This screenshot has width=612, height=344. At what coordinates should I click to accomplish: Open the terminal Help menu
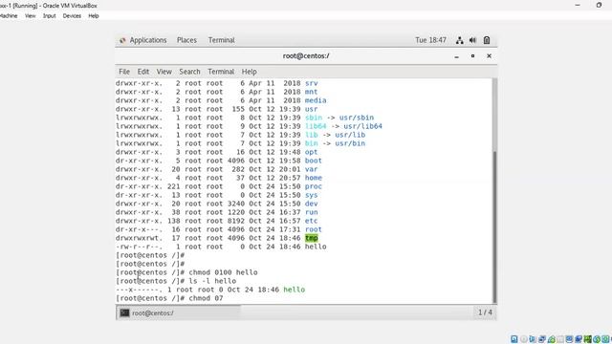pos(249,72)
